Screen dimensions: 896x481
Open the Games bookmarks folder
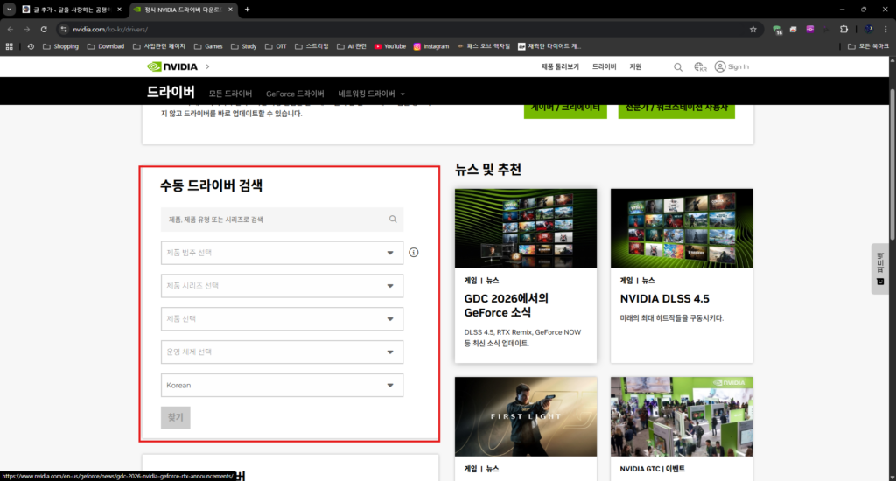click(x=208, y=46)
